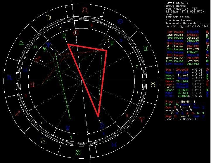Click house number 10 on the wheel
The image size is (211, 163).
(x=59, y=29)
